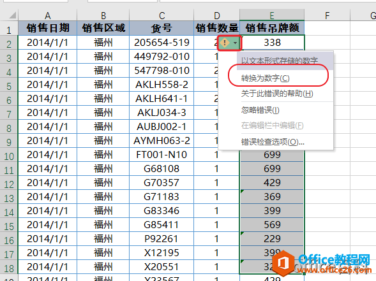The width and height of the screenshot is (376, 281).
Task: Select cell containing 205654-519
Action: [162, 43]
